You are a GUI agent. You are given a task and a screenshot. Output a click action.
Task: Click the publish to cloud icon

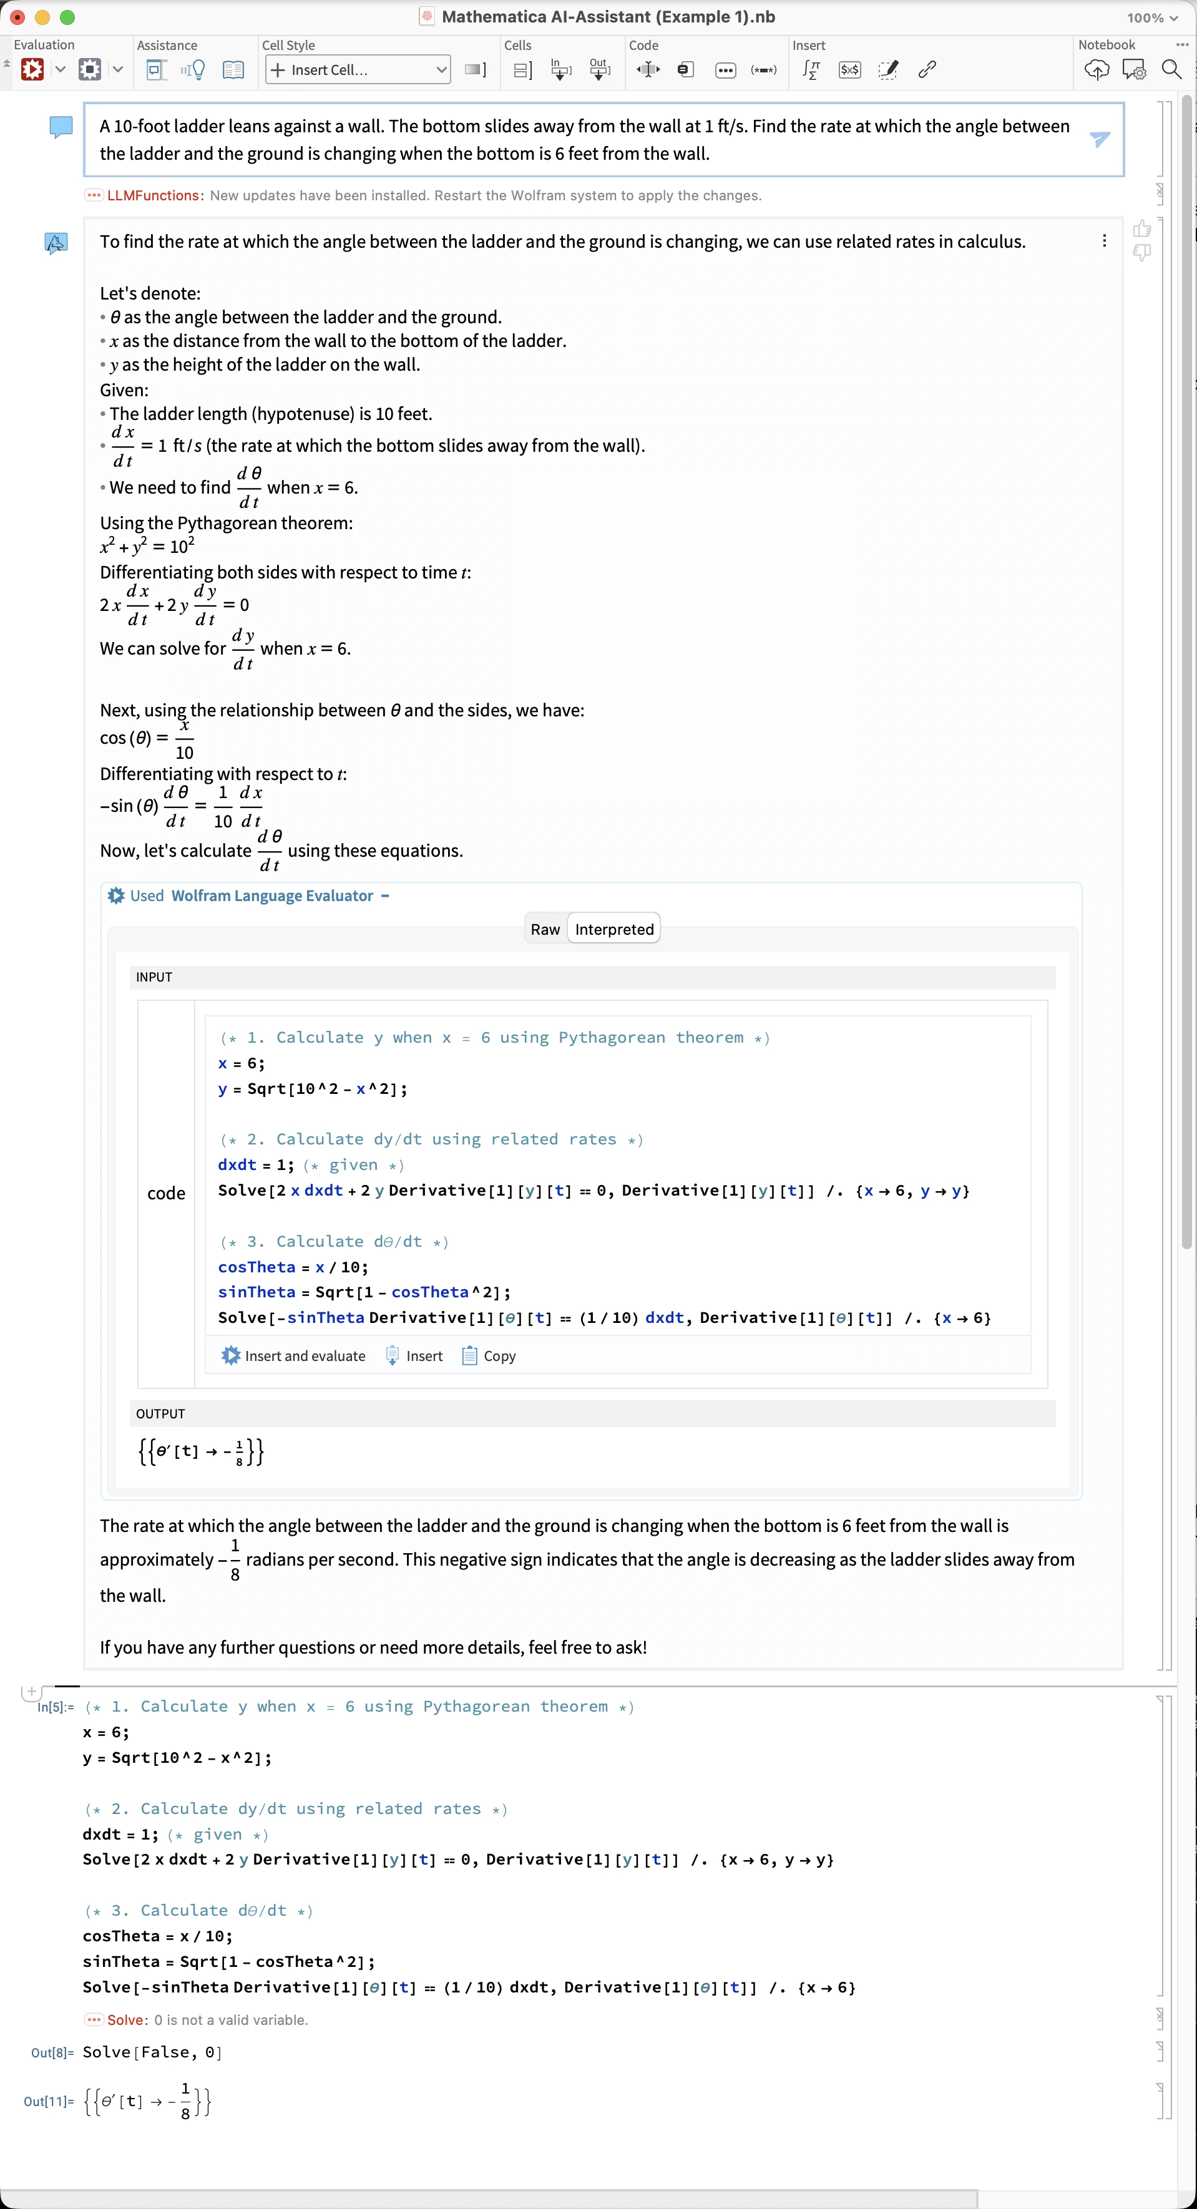[1097, 69]
